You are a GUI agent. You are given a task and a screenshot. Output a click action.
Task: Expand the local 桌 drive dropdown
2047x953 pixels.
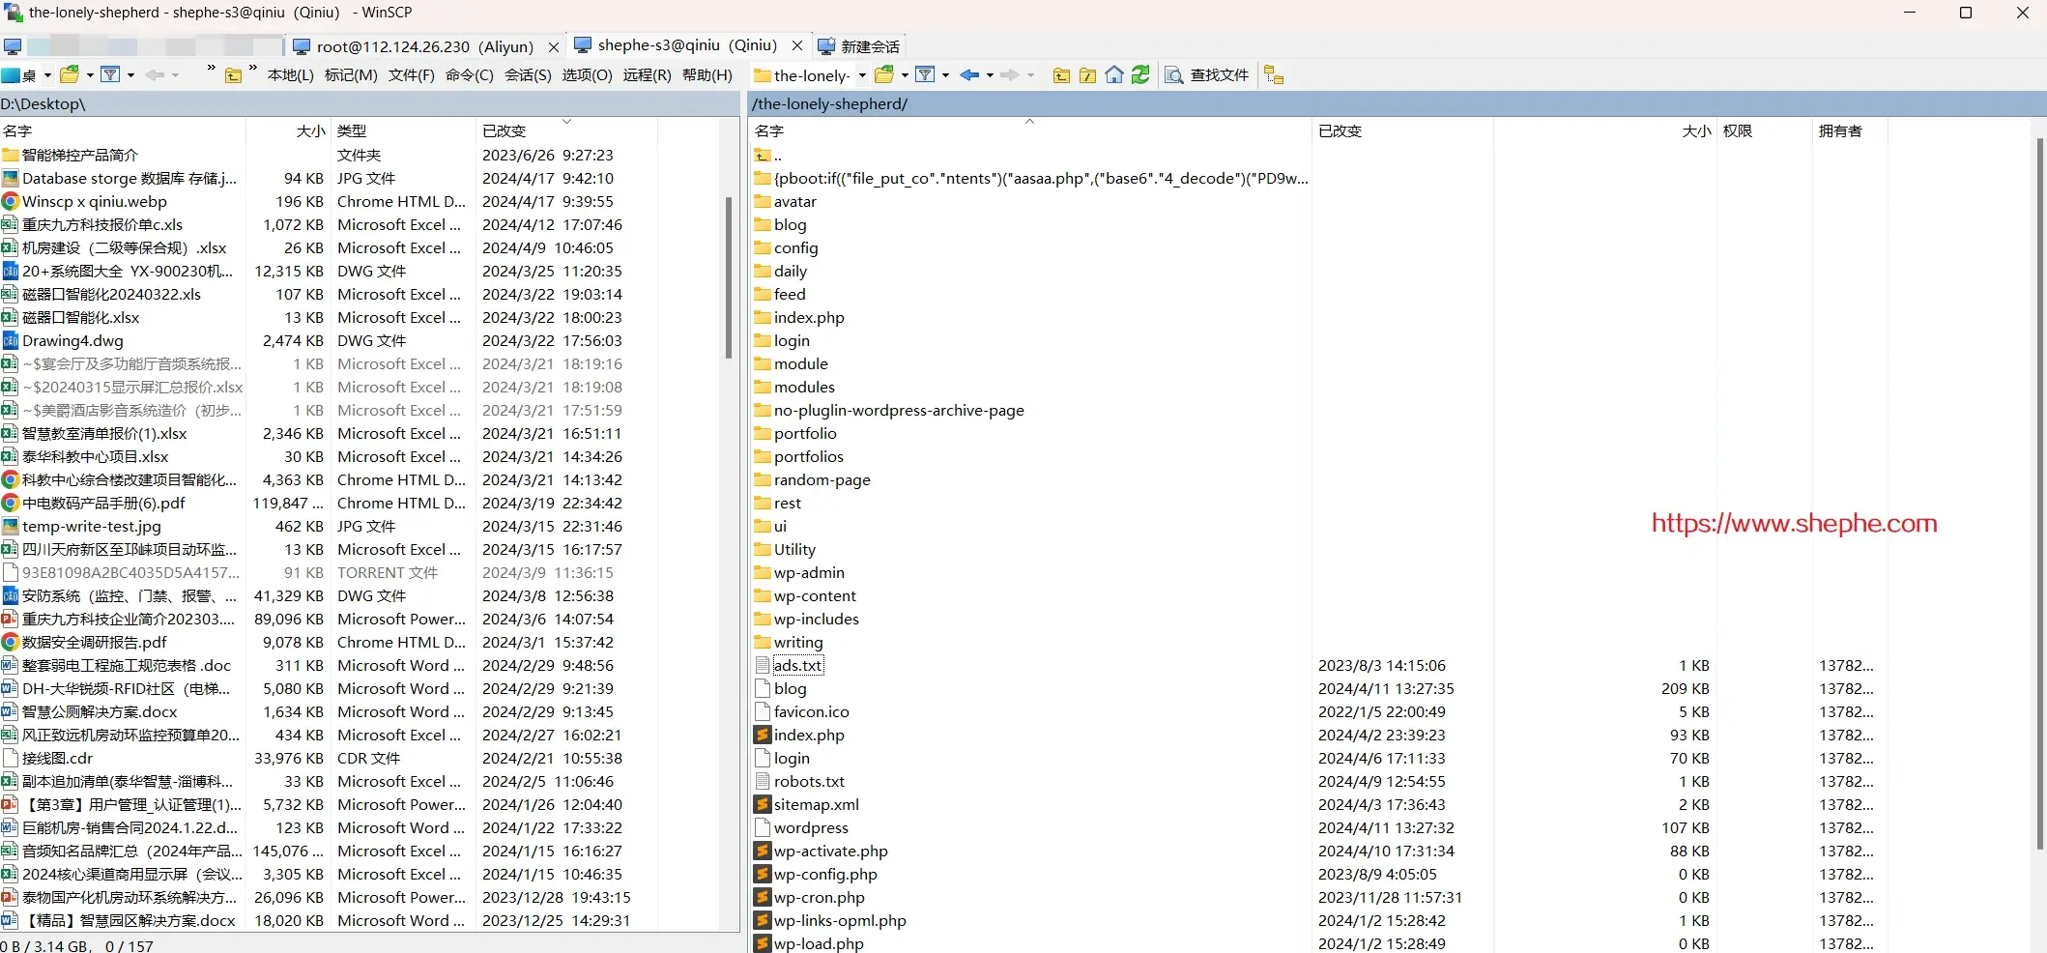[46, 74]
